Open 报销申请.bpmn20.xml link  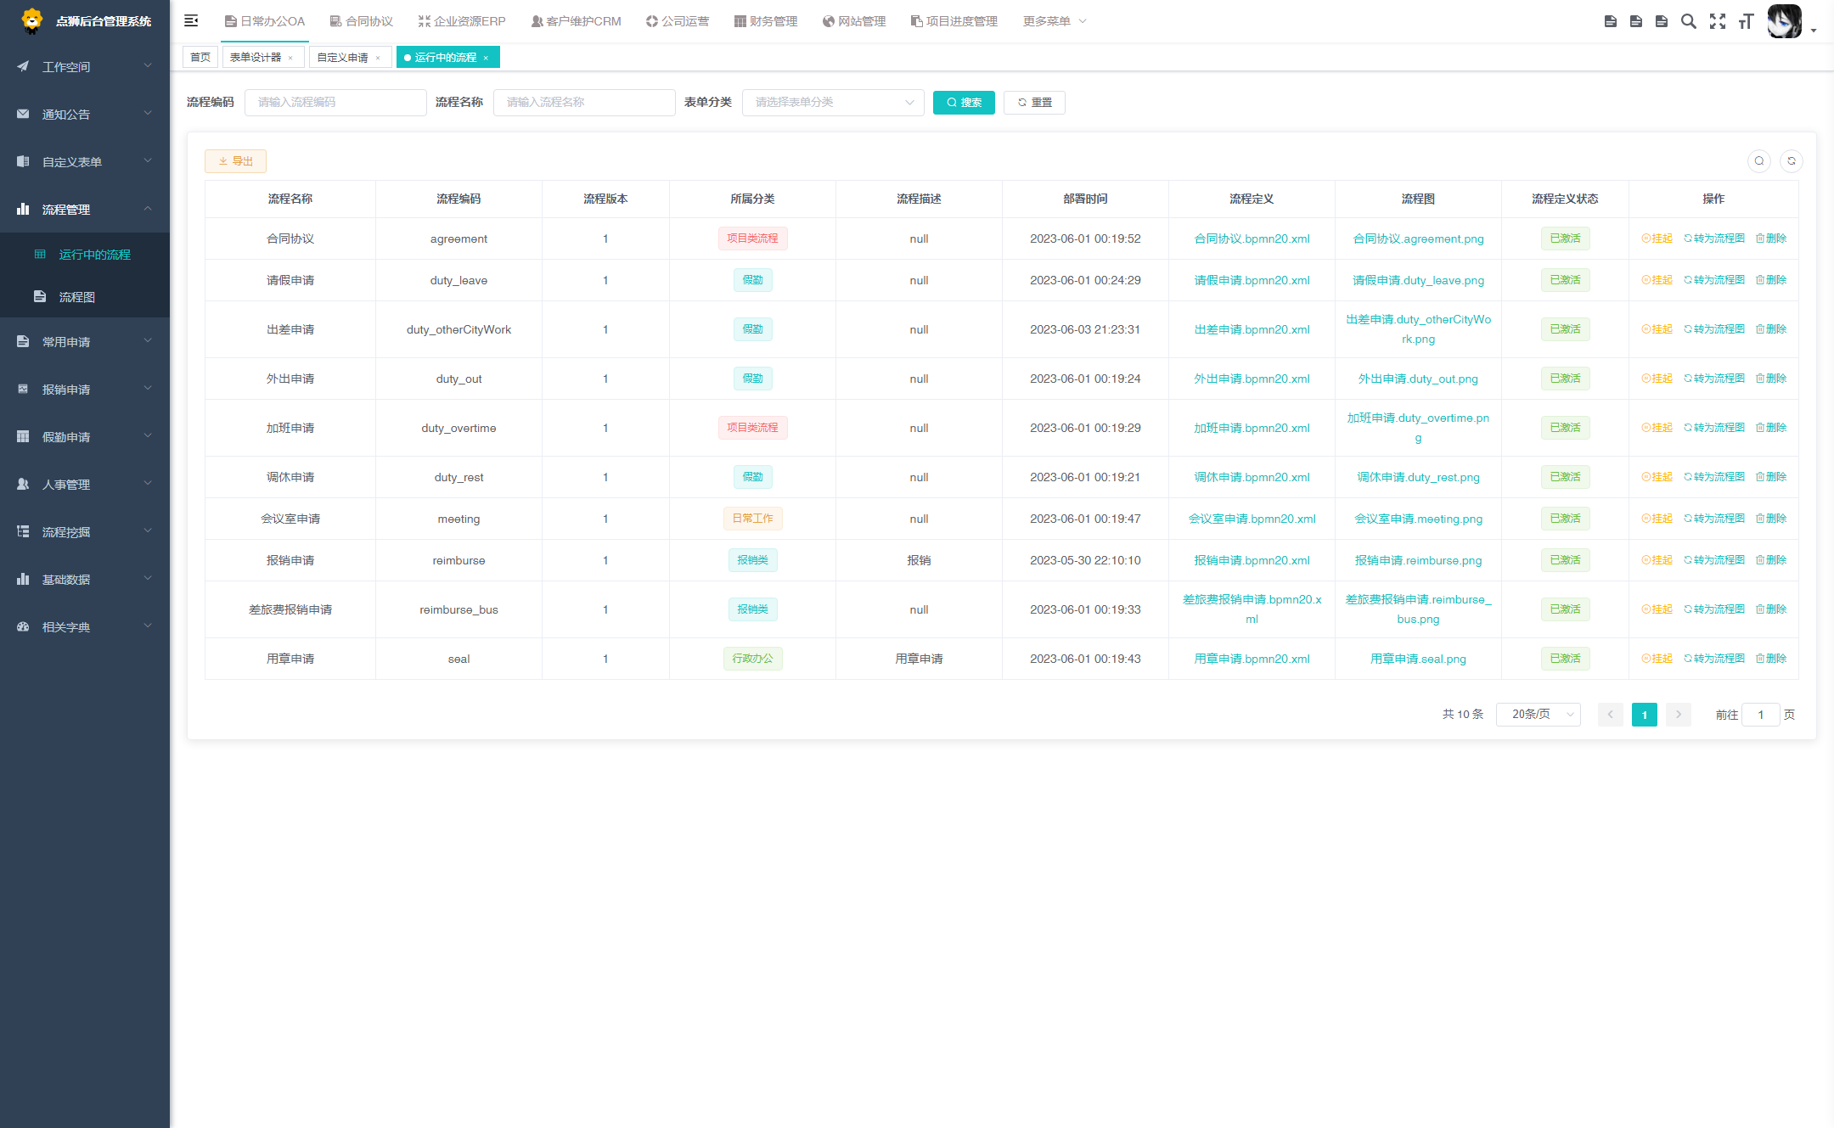tap(1252, 560)
